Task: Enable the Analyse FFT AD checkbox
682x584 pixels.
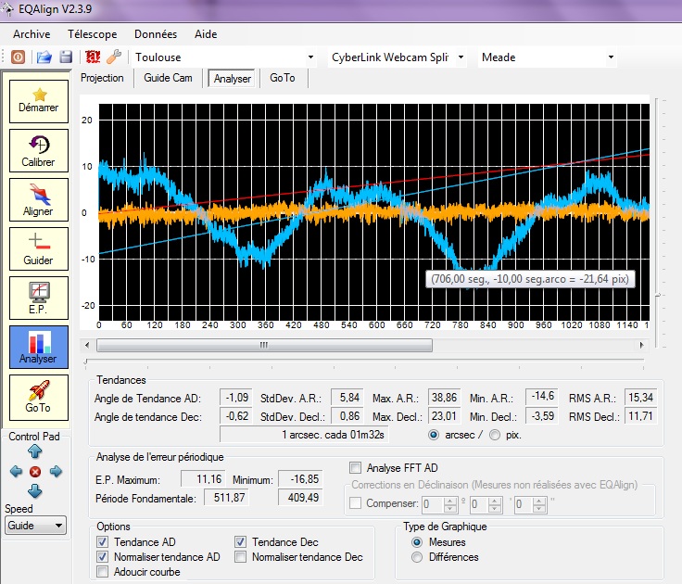Action: pyautogui.click(x=355, y=468)
